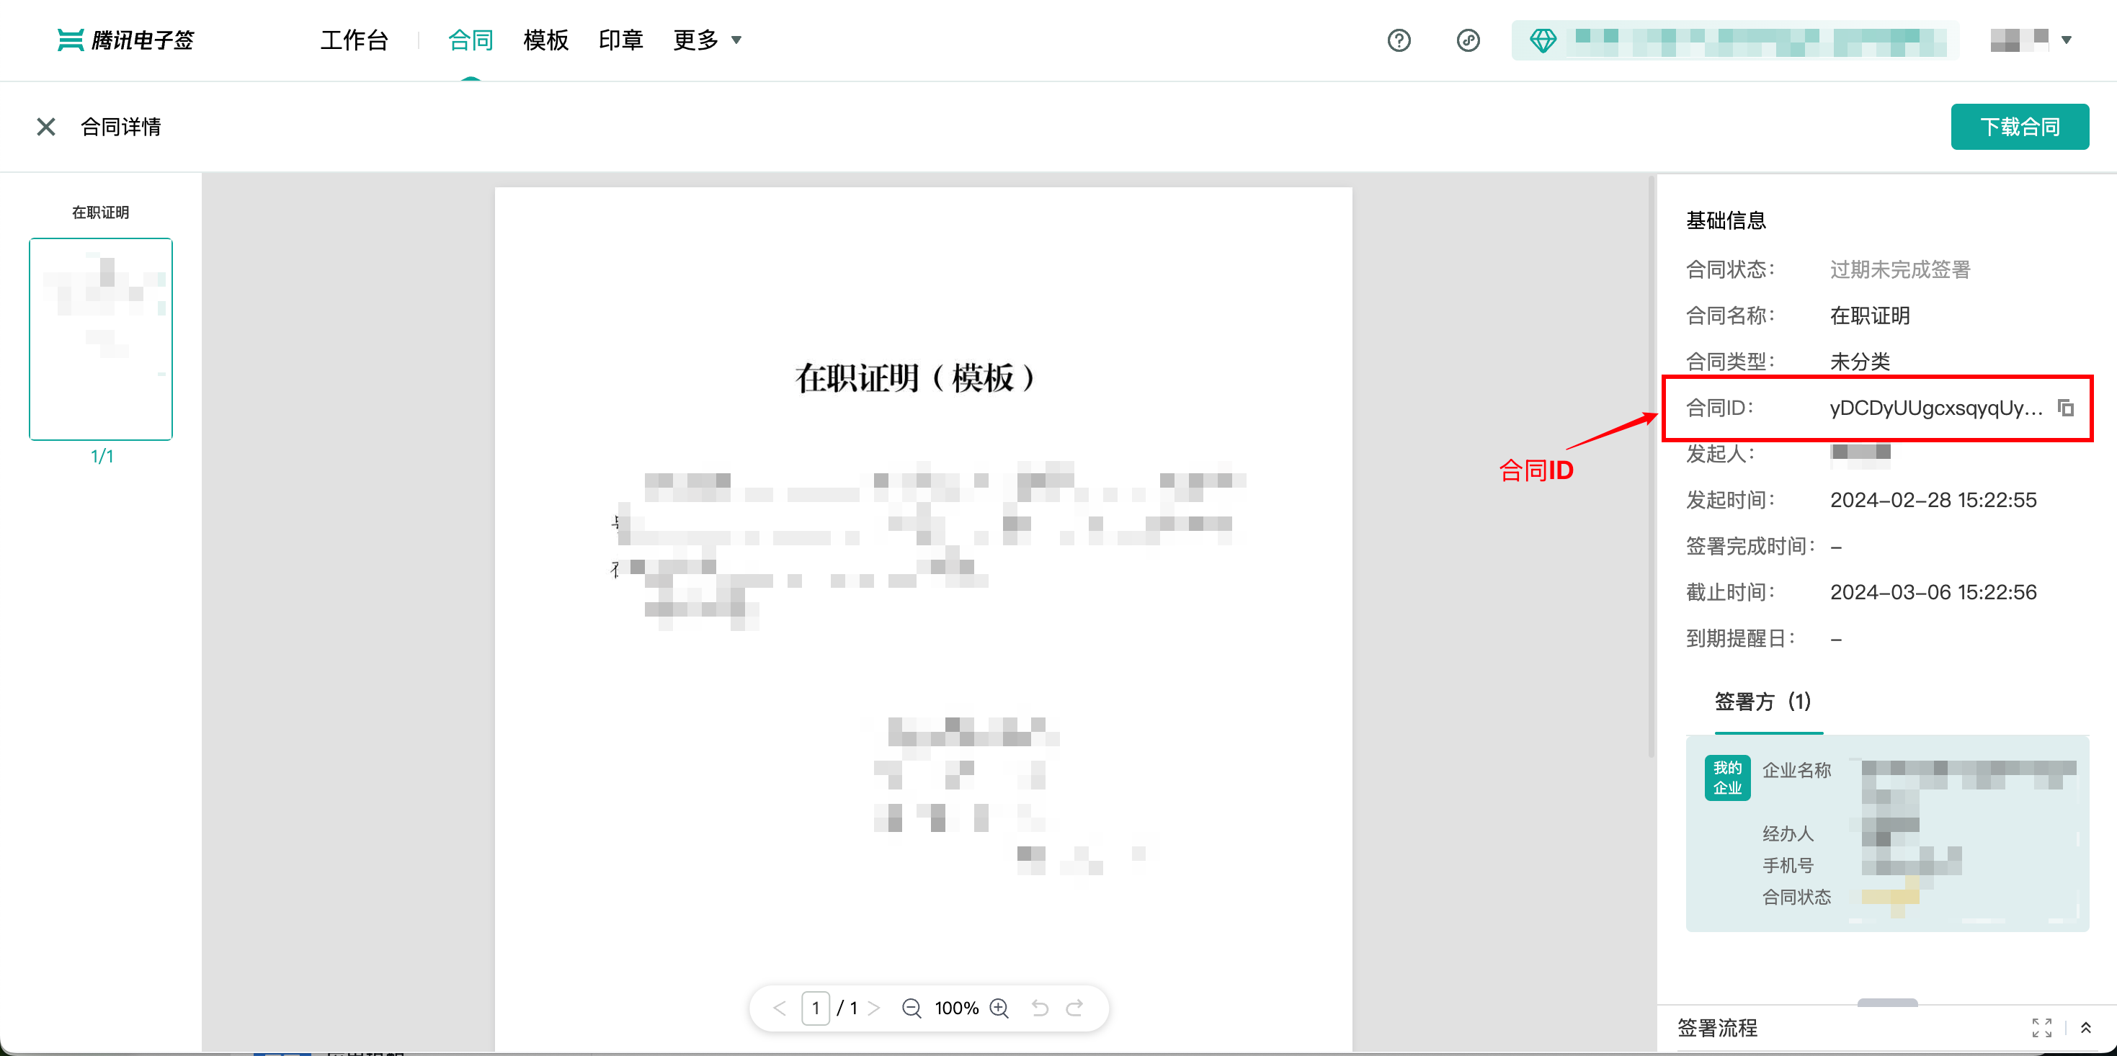This screenshot has width=2117, height=1056.
Task: Expand 签署流程 to fullscreen view
Action: [x=2041, y=1027]
